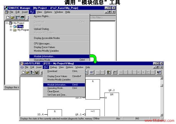Click Save floppy icon in LAD/STL/FBD toolbar
This screenshot has height=124, width=176.
(37, 72)
